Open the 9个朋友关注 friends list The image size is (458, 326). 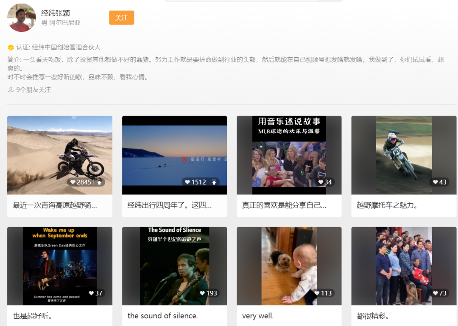tap(30, 90)
